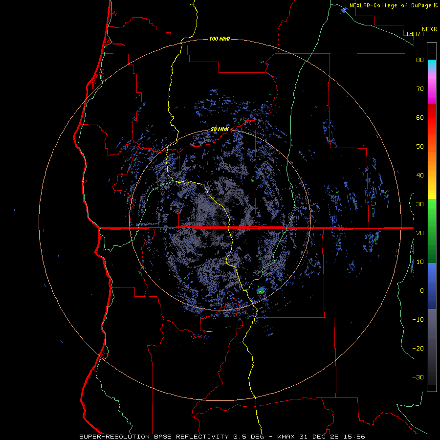
Task: Click the green segment of the color bar
Action: 432,231
